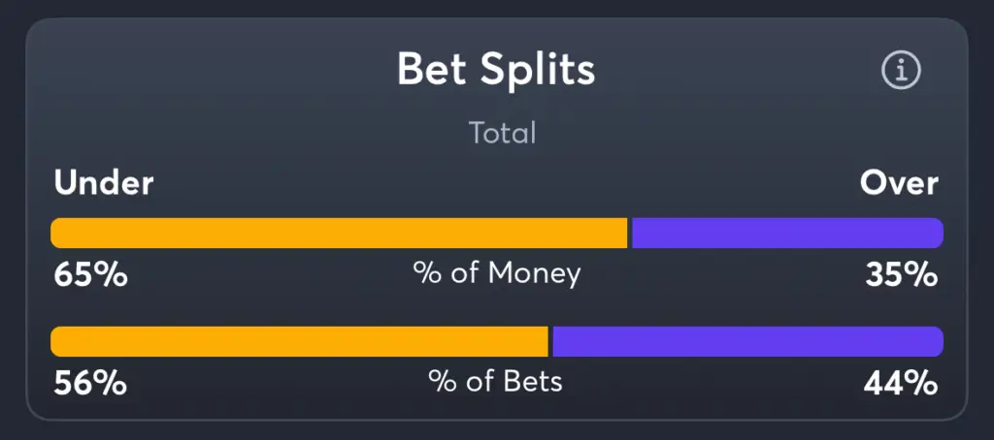Open the info icon in the card corner
994x440 pixels.
[901, 70]
